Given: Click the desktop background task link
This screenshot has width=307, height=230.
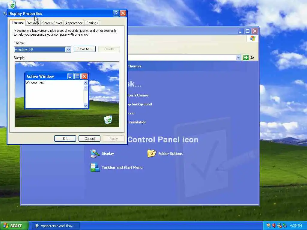Looking at the screenshot, I should pos(140,104).
